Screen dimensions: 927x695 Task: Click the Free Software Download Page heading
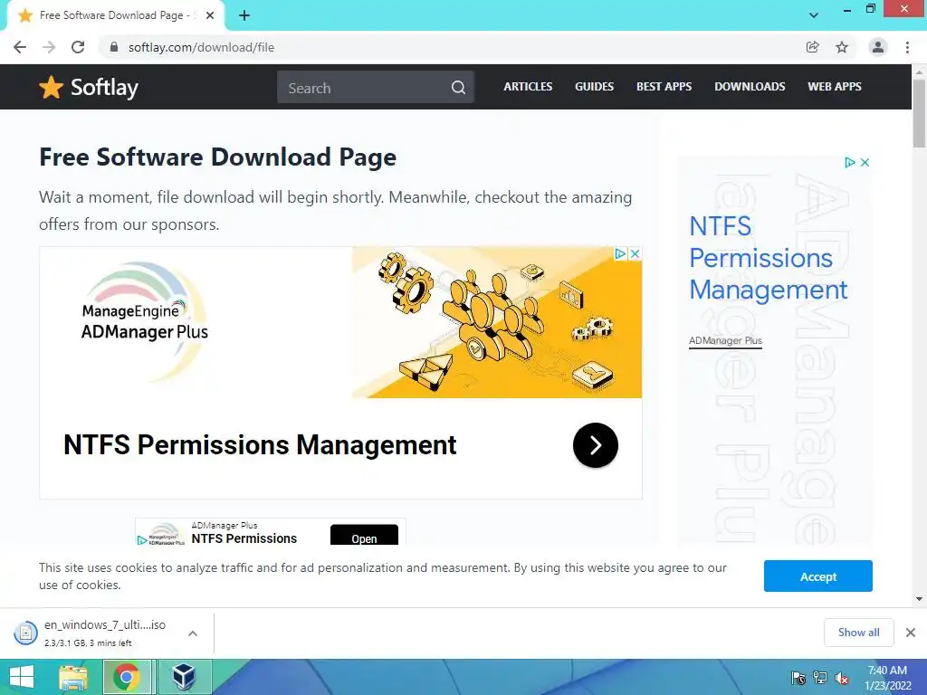click(x=217, y=157)
